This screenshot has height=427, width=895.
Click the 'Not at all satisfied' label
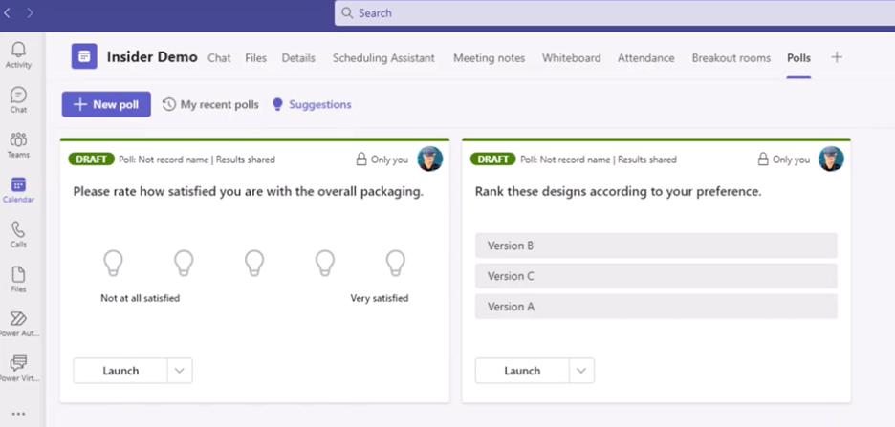[x=141, y=298]
